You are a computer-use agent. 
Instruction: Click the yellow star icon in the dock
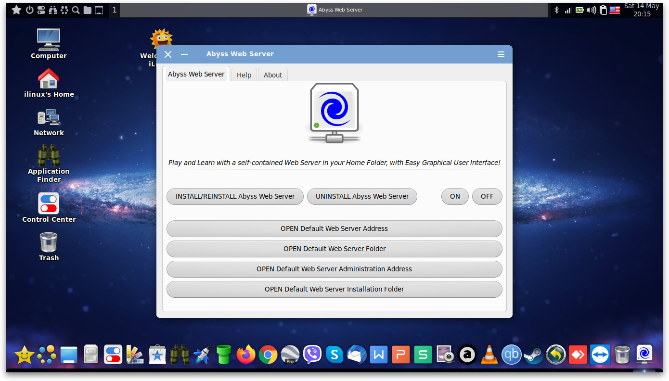click(25, 355)
